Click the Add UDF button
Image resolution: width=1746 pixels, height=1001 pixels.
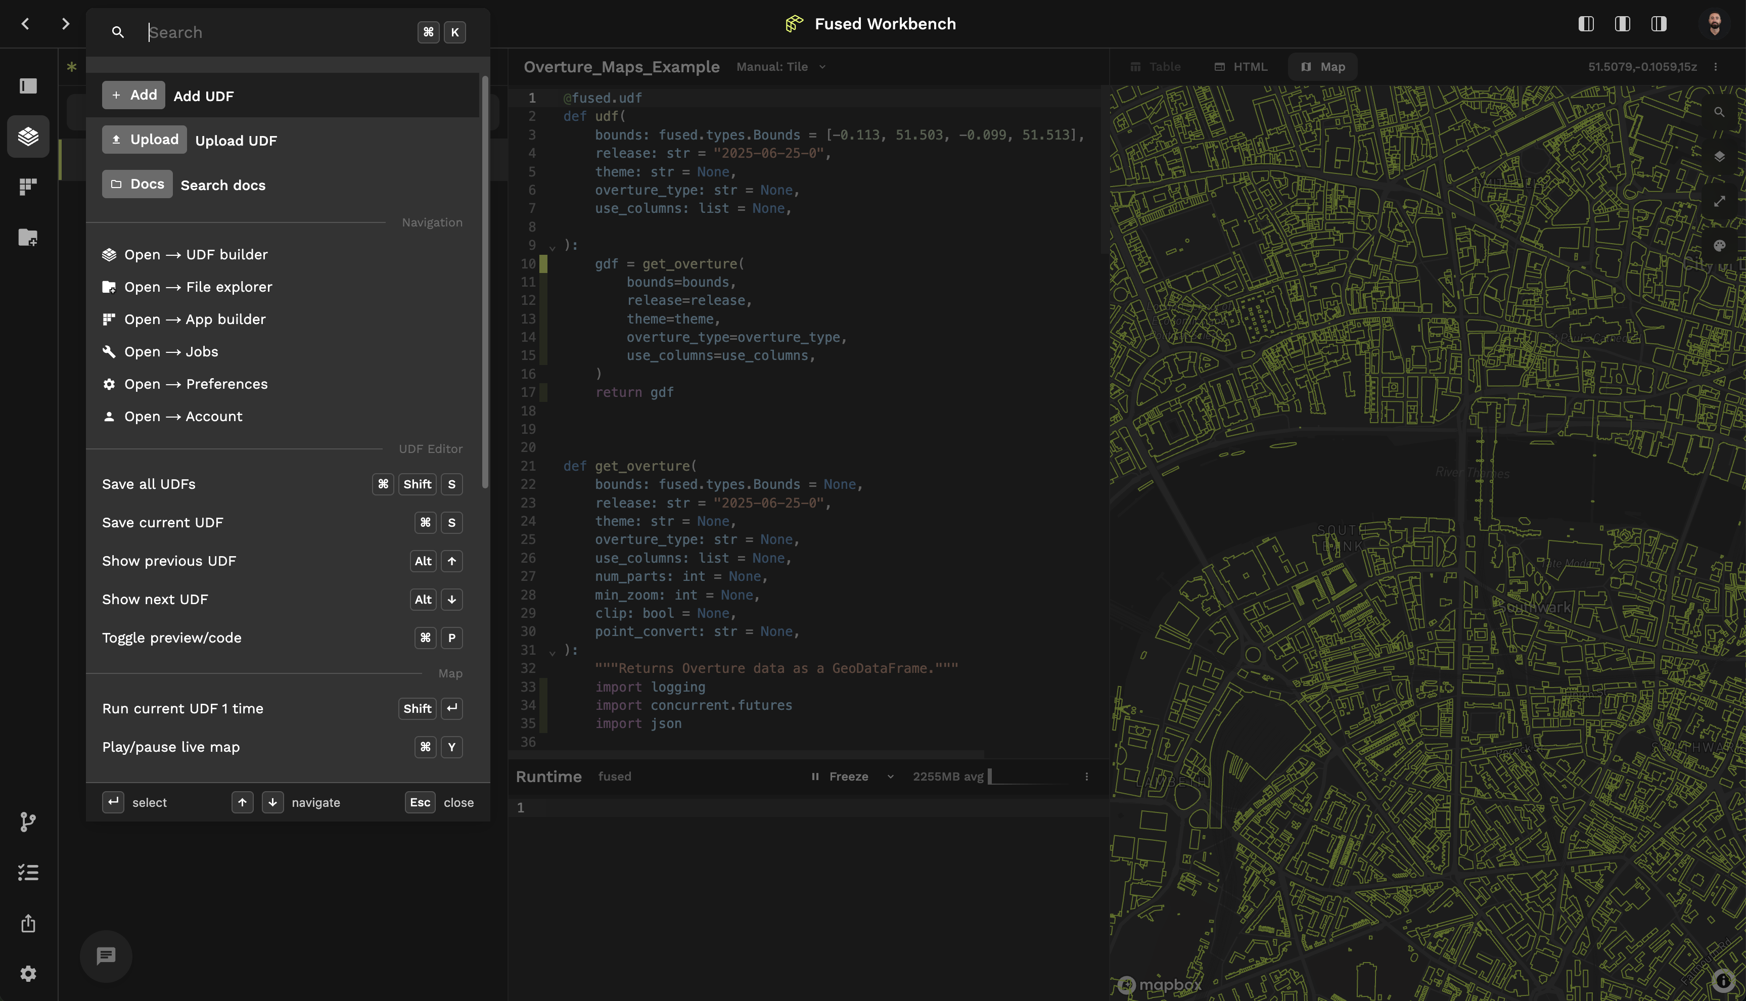pos(133,95)
